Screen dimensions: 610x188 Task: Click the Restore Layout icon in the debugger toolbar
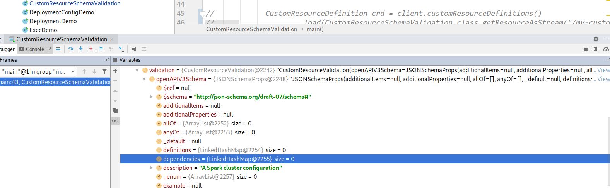586,49
